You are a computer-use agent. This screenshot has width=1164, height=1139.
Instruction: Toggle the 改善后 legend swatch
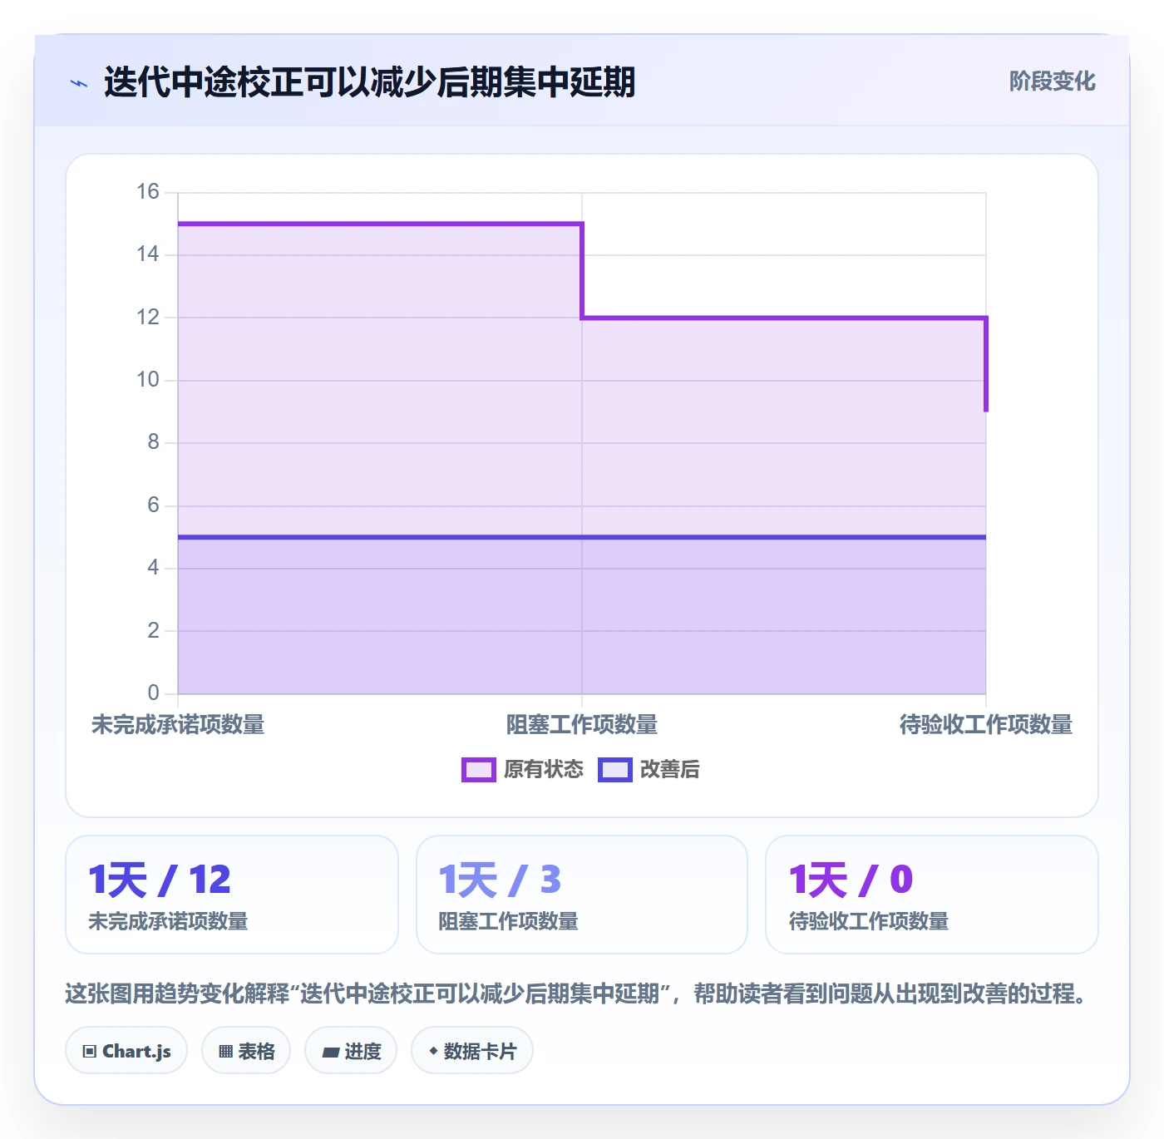(614, 770)
